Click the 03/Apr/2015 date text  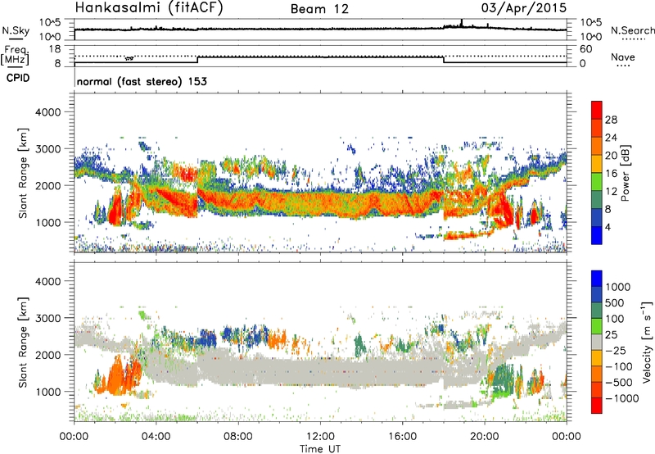coord(524,7)
